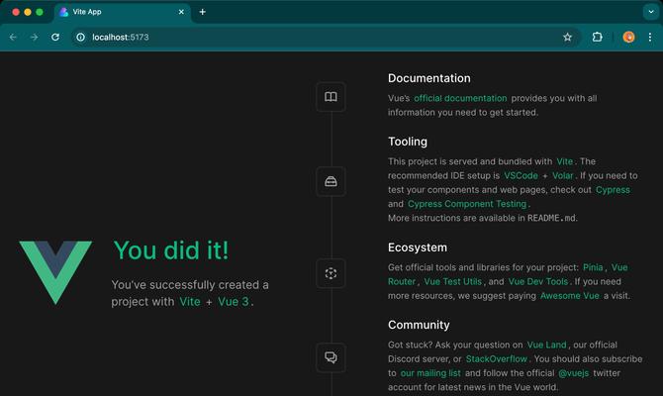Click the Tooling toolbox icon
The width and height of the screenshot is (663, 396).
point(331,181)
